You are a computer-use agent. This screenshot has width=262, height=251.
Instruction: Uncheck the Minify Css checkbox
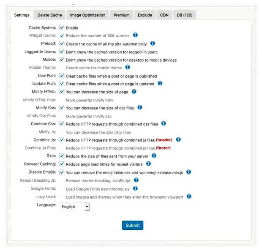62,108
